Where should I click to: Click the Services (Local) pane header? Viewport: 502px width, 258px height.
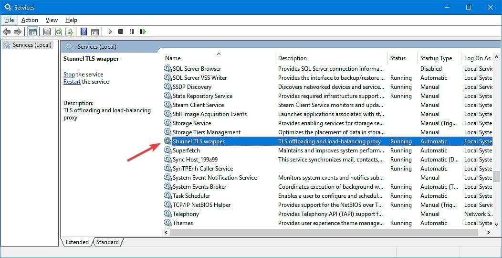(x=97, y=47)
